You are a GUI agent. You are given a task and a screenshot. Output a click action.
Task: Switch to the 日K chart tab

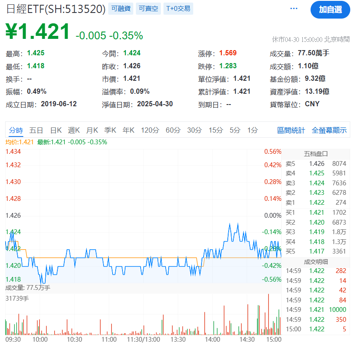(x=56, y=130)
